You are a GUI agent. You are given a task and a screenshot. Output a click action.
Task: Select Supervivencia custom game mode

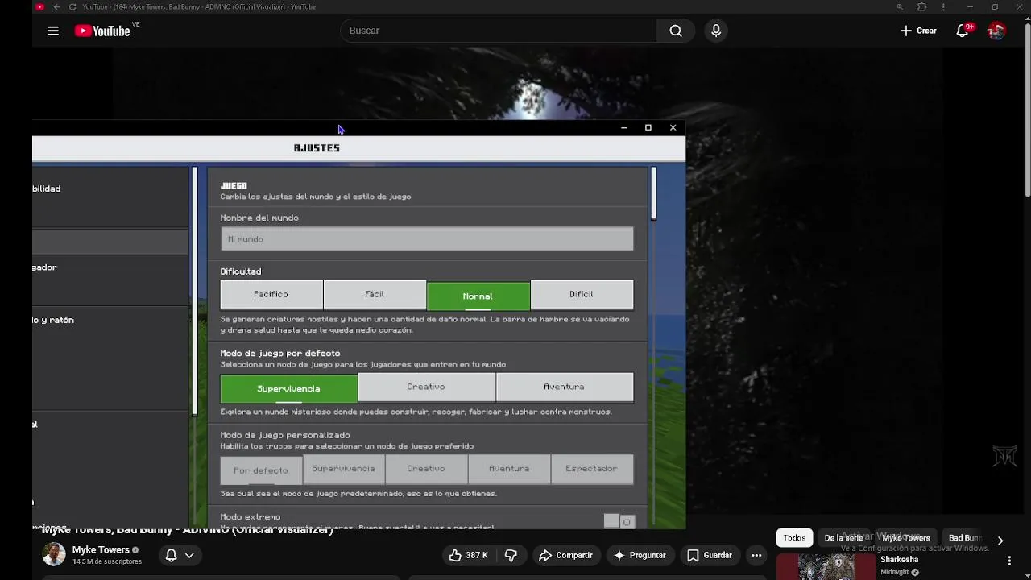pyautogui.click(x=344, y=469)
